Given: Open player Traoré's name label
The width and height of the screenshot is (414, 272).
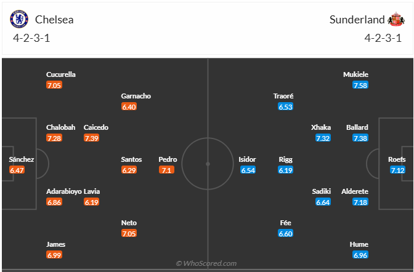Looking at the screenshot, I should (283, 96).
